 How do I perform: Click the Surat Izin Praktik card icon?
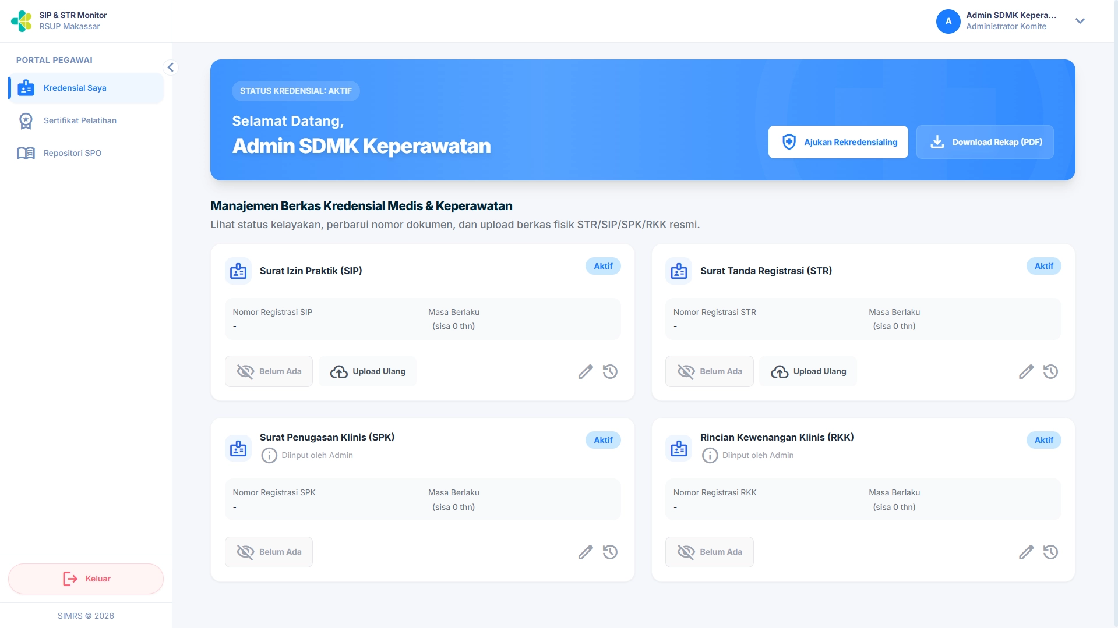(238, 271)
